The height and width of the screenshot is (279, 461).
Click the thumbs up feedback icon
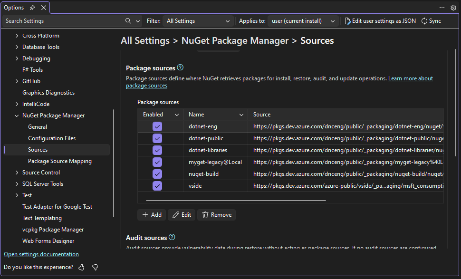coord(81,267)
